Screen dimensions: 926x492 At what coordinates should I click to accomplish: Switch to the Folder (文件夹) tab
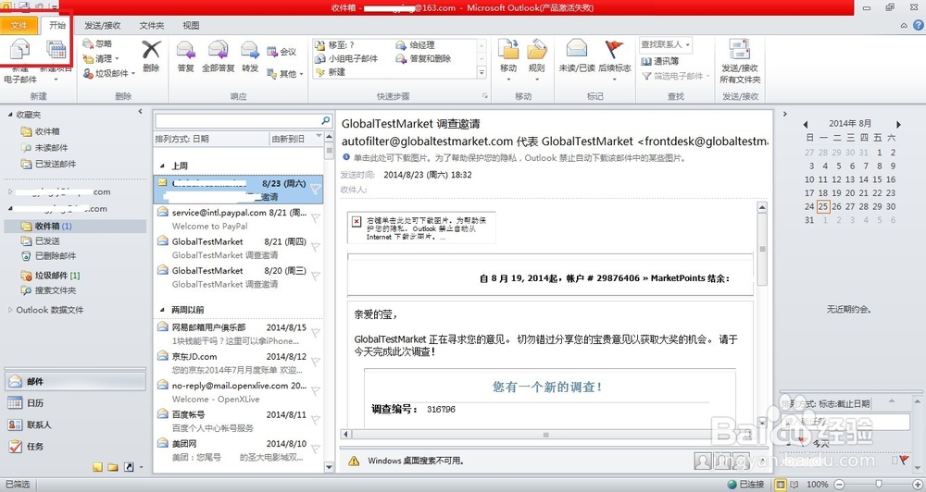point(152,25)
